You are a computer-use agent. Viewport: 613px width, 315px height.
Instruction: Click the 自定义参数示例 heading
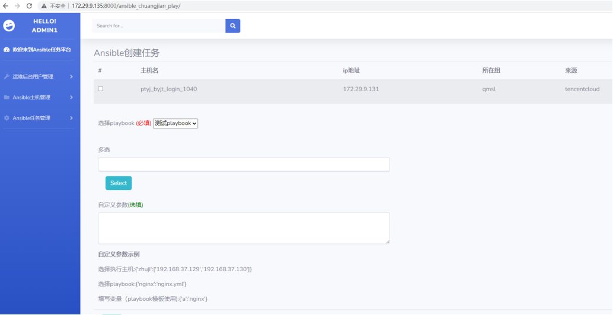click(119, 255)
